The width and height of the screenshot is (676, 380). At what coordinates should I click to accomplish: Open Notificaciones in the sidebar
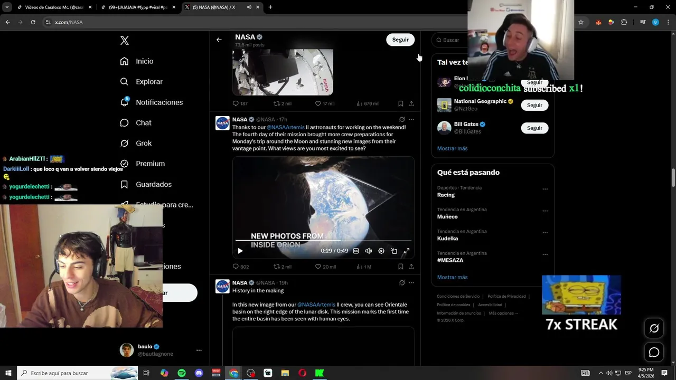click(x=152, y=102)
